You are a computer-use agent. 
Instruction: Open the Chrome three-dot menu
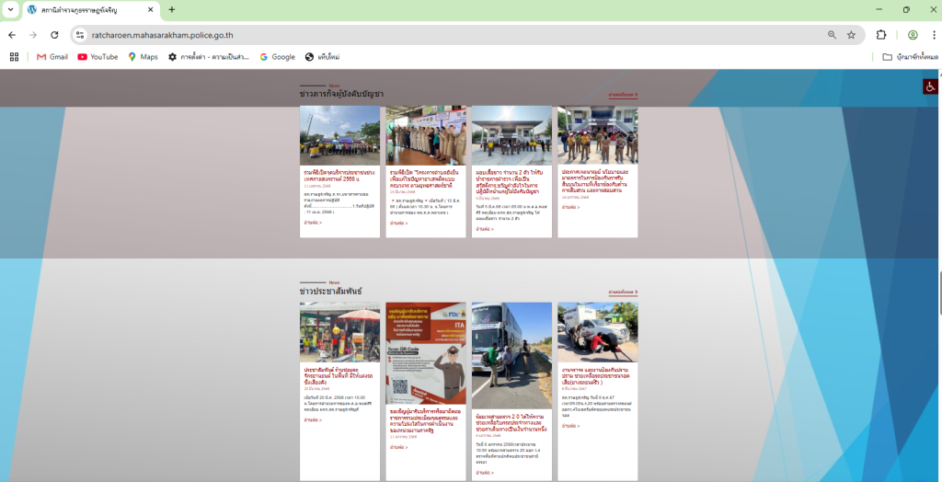click(x=931, y=35)
